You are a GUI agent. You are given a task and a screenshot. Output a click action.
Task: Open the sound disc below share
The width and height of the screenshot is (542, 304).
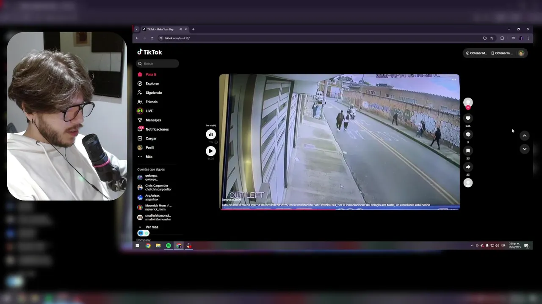(468, 183)
